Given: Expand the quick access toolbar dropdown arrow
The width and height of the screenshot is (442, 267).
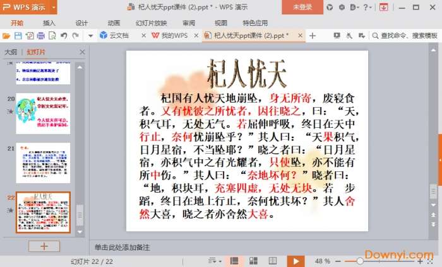Looking at the screenshot, I should click(90, 36).
